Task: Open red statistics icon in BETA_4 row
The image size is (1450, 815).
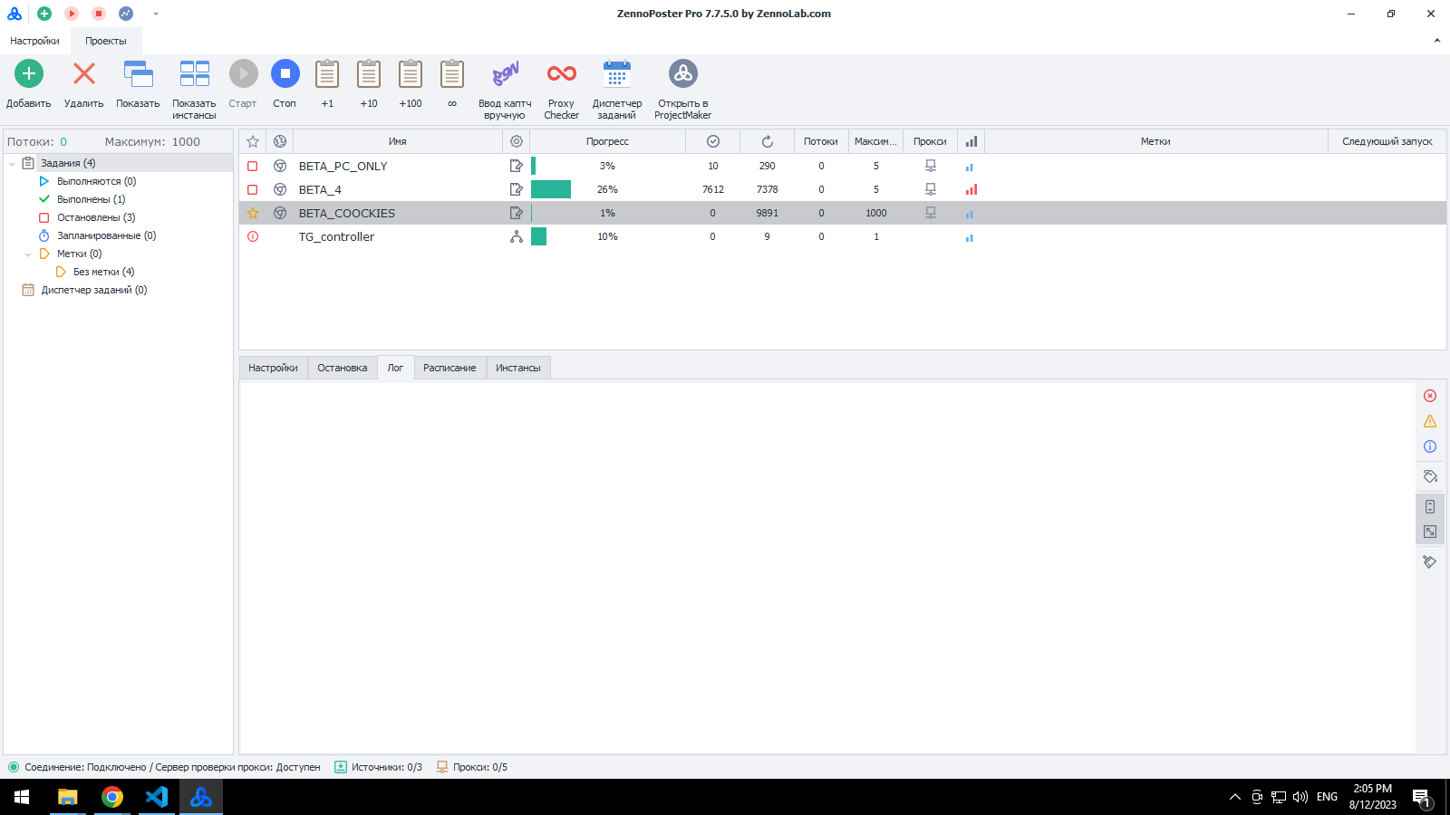Action: click(x=971, y=189)
